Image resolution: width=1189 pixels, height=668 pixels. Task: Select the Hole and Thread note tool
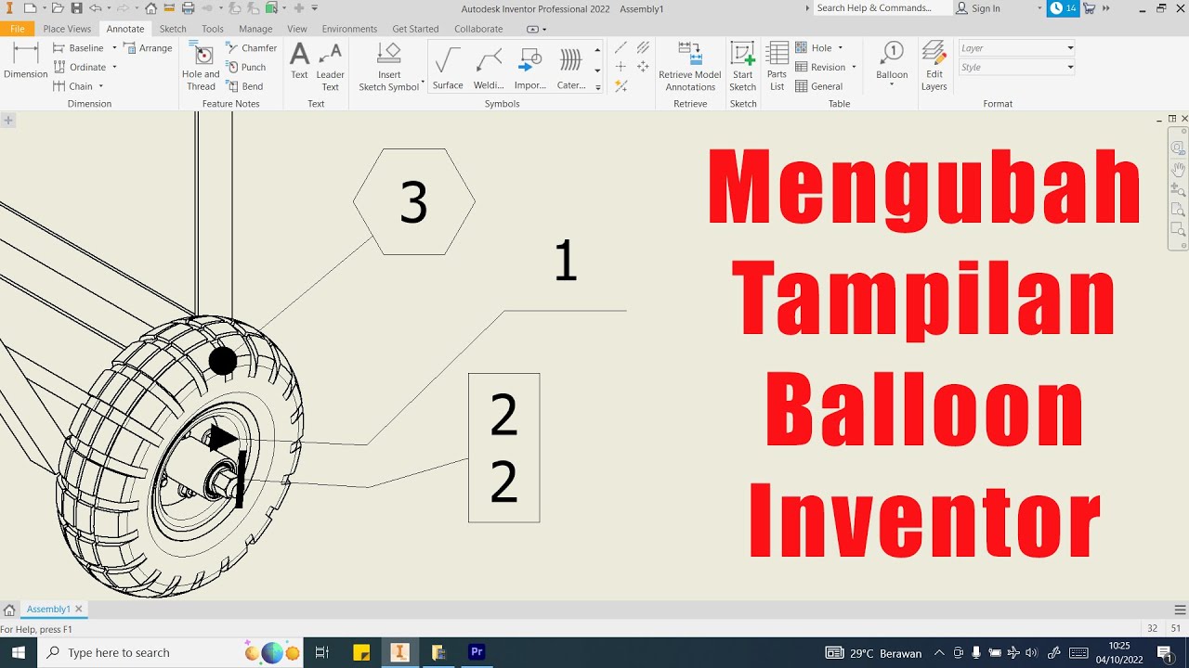pyautogui.click(x=201, y=67)
